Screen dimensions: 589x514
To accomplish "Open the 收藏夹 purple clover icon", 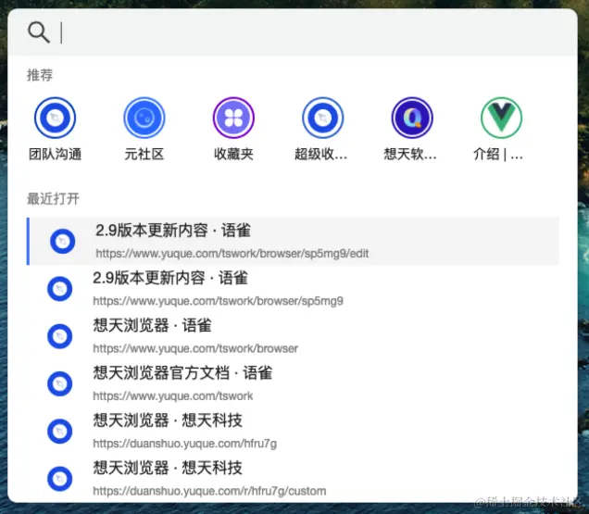I will click(x=233, y=118).
